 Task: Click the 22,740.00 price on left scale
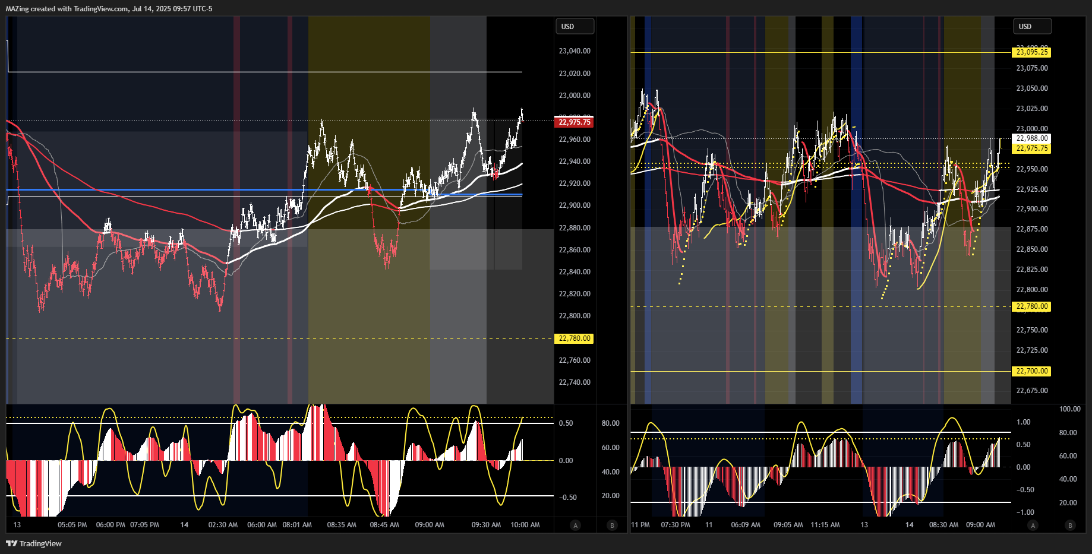pos(575,382)
